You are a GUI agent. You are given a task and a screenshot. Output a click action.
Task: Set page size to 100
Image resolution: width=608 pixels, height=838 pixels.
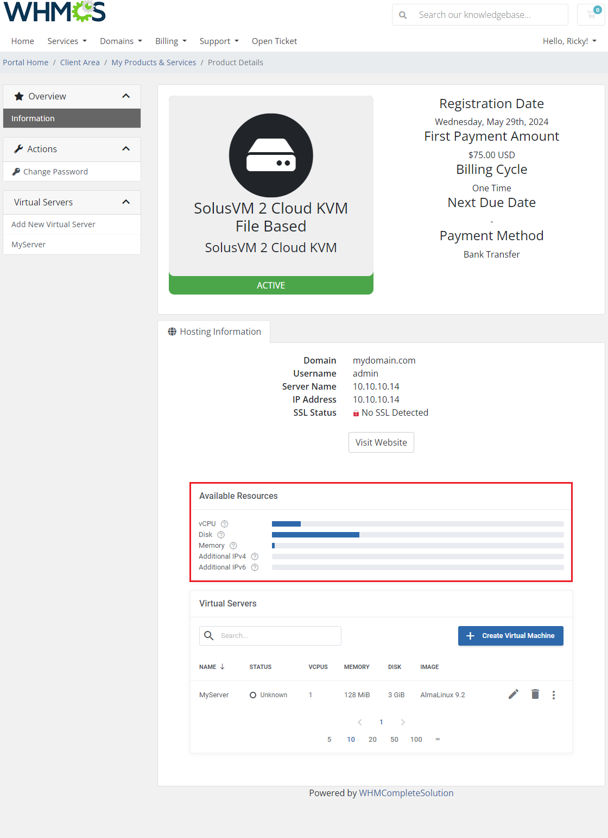click(x=416, y=740)
